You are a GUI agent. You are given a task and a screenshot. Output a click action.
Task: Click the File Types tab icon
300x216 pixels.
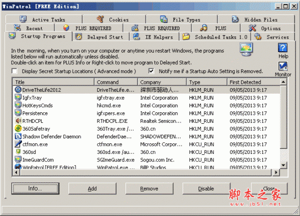[164, 19]
